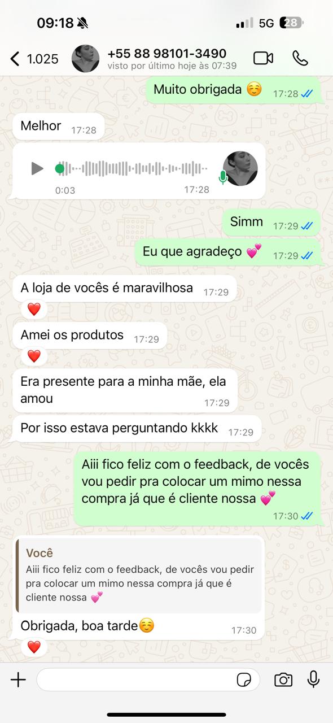Open the contact's profile photo in the header
Viewport: 333px width, 723px height.
86,58
